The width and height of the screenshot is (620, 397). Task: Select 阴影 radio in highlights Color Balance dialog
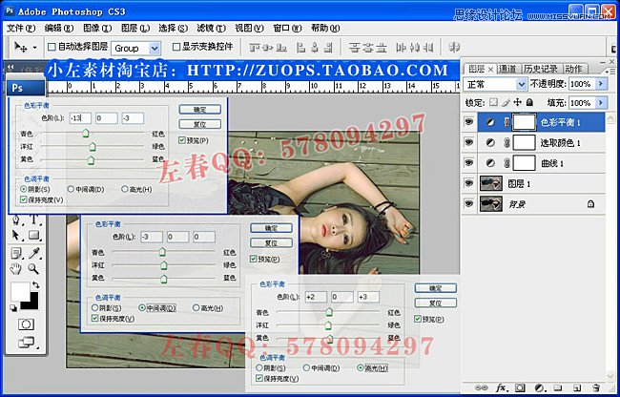259,368
